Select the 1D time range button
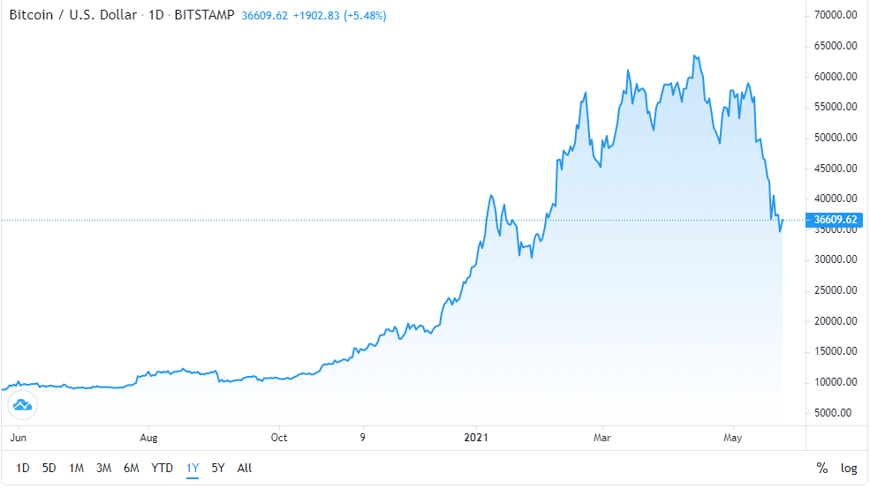Image resolution: width=870 pixels, height=488 pixels. coord(24,468)
